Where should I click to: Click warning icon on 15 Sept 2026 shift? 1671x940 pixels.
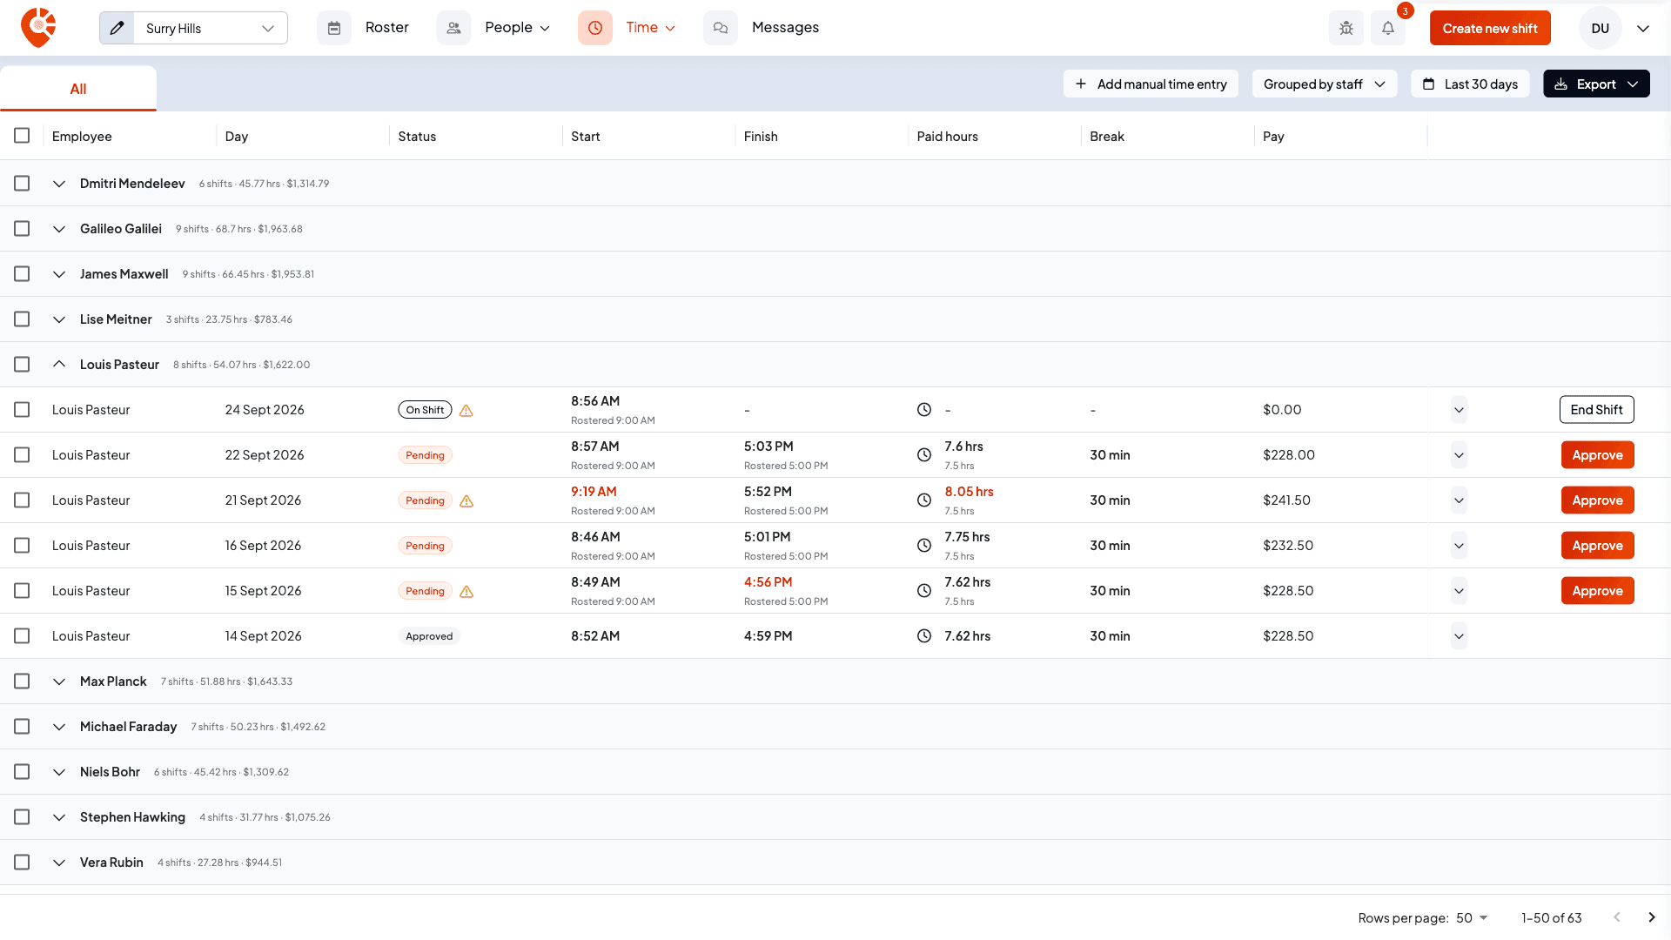(x=466, y=591)
